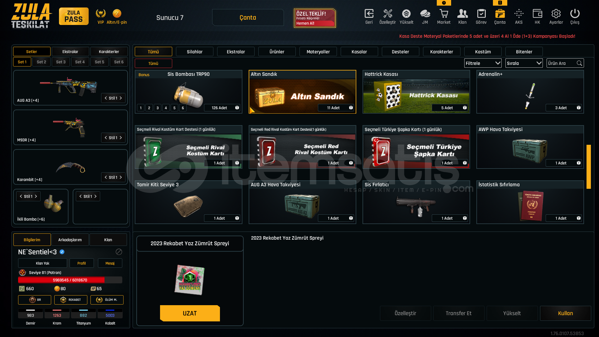The width and height of the screenshot is (599, 337).
Task: Click the block icon beside player name
Action: click(x=119, y=252)
